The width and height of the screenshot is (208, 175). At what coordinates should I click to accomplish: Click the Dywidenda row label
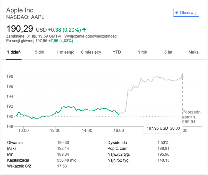pos(117,143)
